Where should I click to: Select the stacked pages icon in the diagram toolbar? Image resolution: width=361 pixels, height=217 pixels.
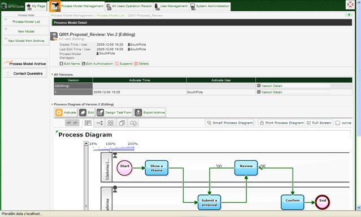point(122,123)
